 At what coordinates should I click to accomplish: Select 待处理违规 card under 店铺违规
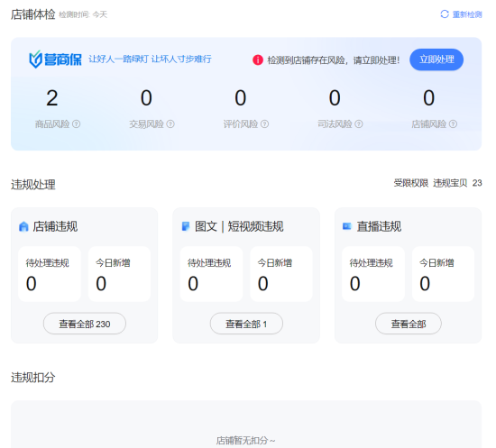point(50,274)
